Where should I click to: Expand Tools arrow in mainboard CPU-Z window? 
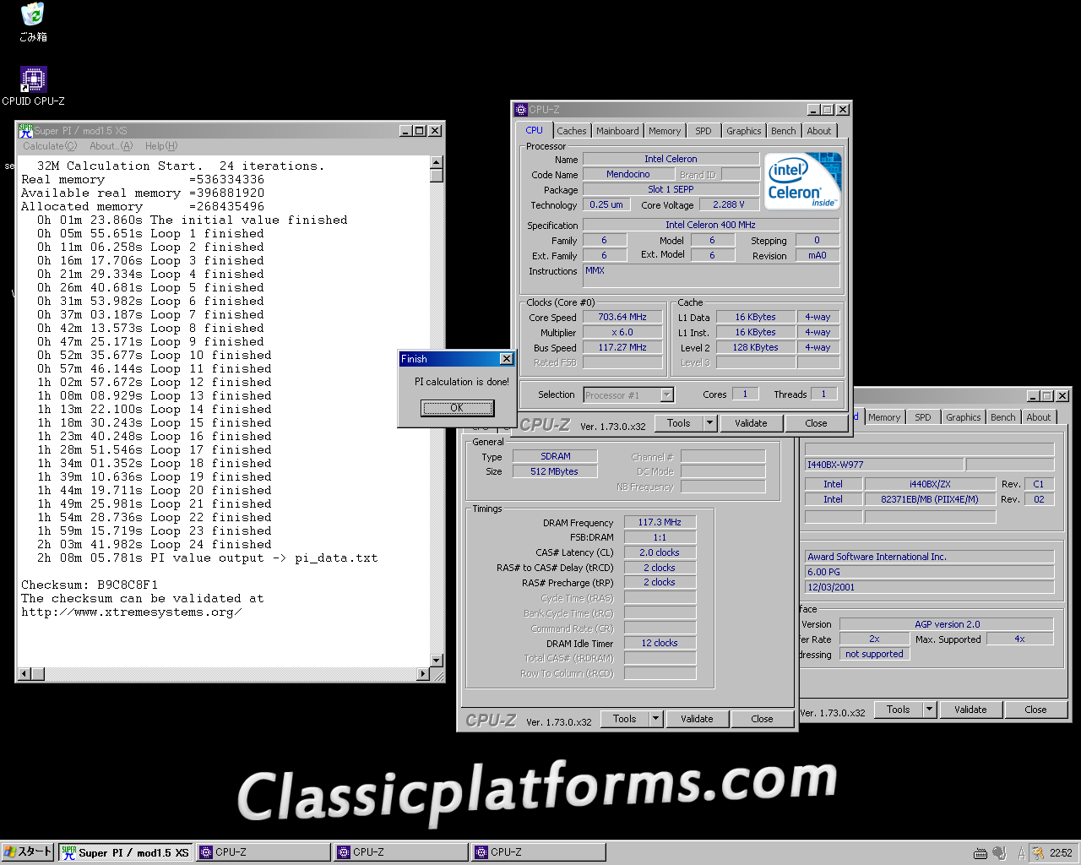(x=930, y=710)
